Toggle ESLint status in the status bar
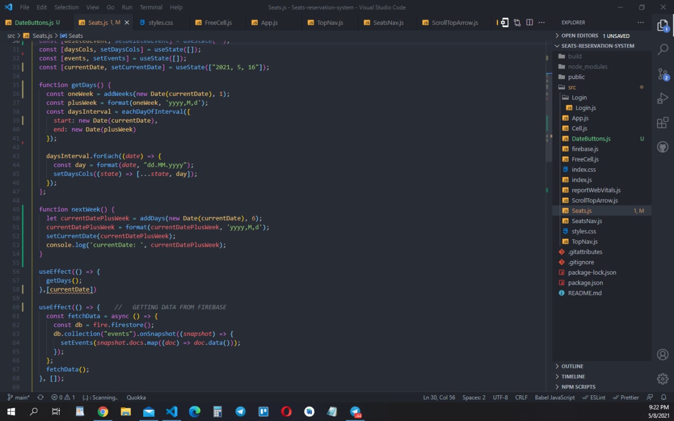Viewport: 674px width, 421px height. [593, 397]
